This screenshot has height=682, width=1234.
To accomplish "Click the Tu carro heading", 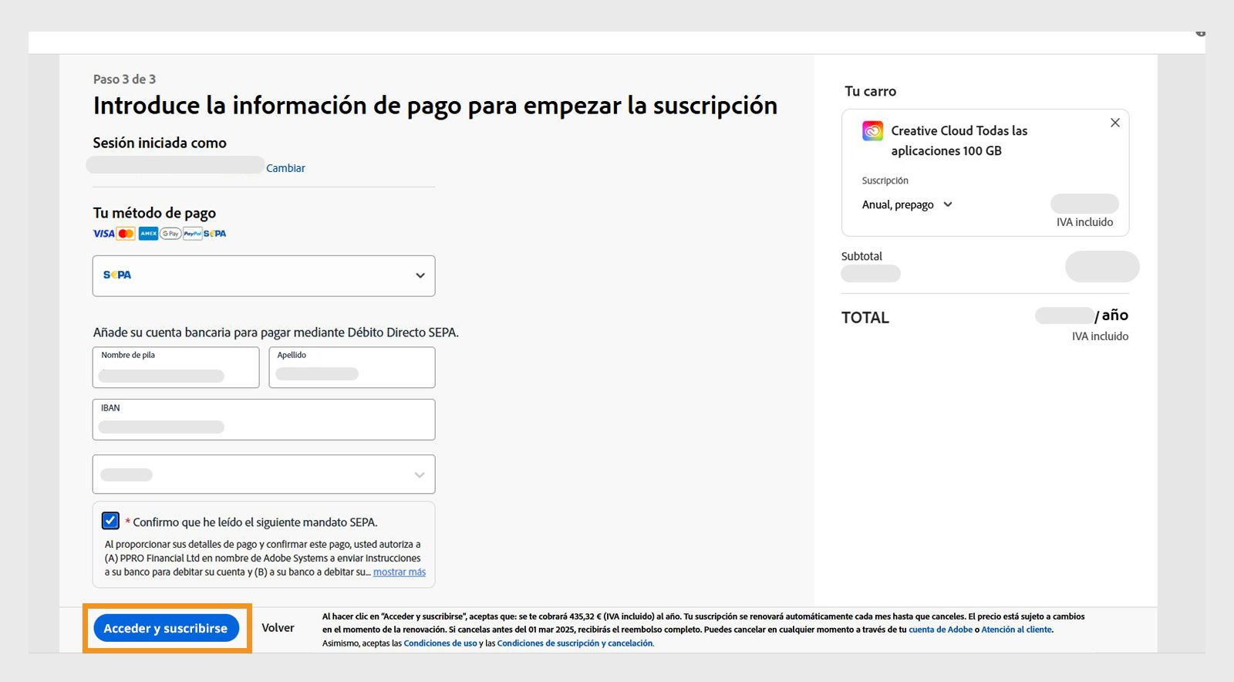I will coord(870,91).
